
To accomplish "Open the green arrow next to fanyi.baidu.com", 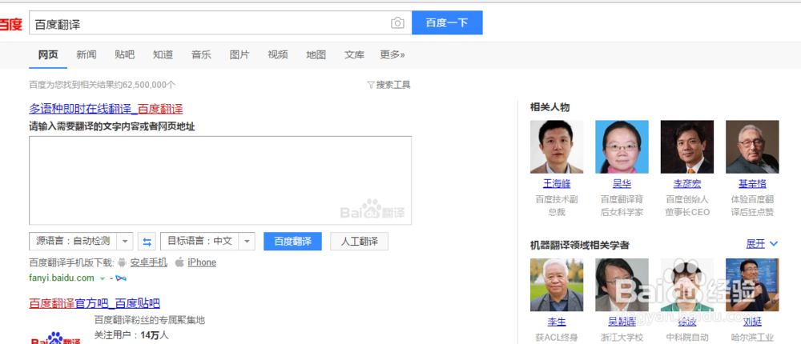I will tap(103, 278).
